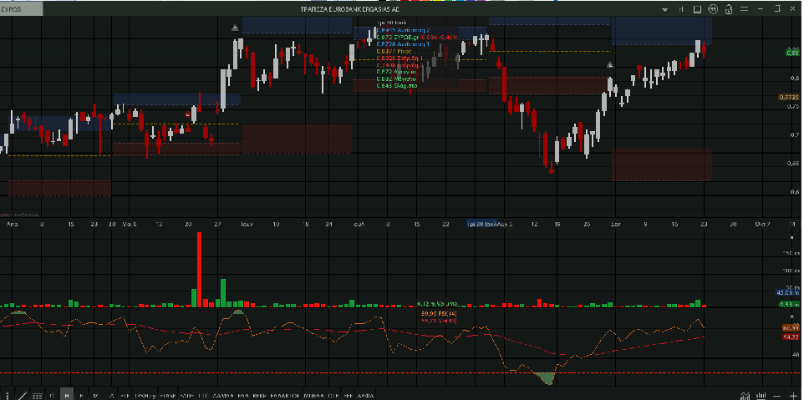This screenshot has height=400, width=804.
Task: Expand the dropdown arrow in top-right bar
Action: click(665, 8)
